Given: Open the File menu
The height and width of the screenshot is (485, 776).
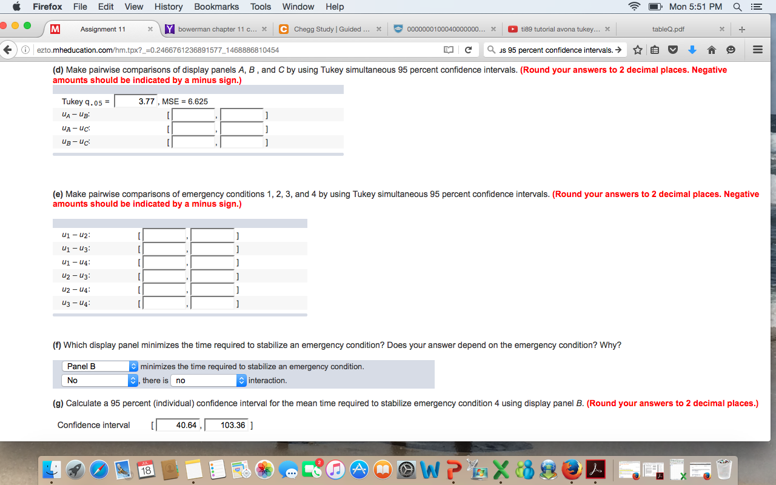Looking at the screenshot, I should click(80, 7).
